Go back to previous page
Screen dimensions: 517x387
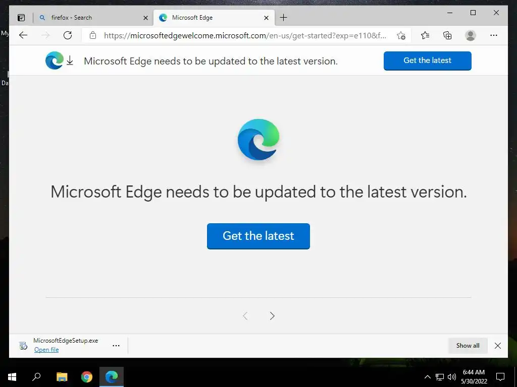point(23,35)
